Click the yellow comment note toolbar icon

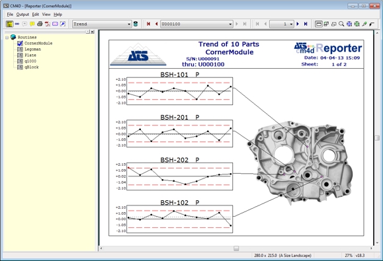click(x=32, y=24)
